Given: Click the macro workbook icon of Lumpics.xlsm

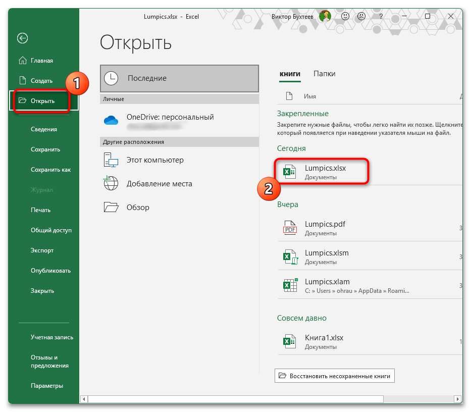Looking at the screenshot, I should pos(290,256).
